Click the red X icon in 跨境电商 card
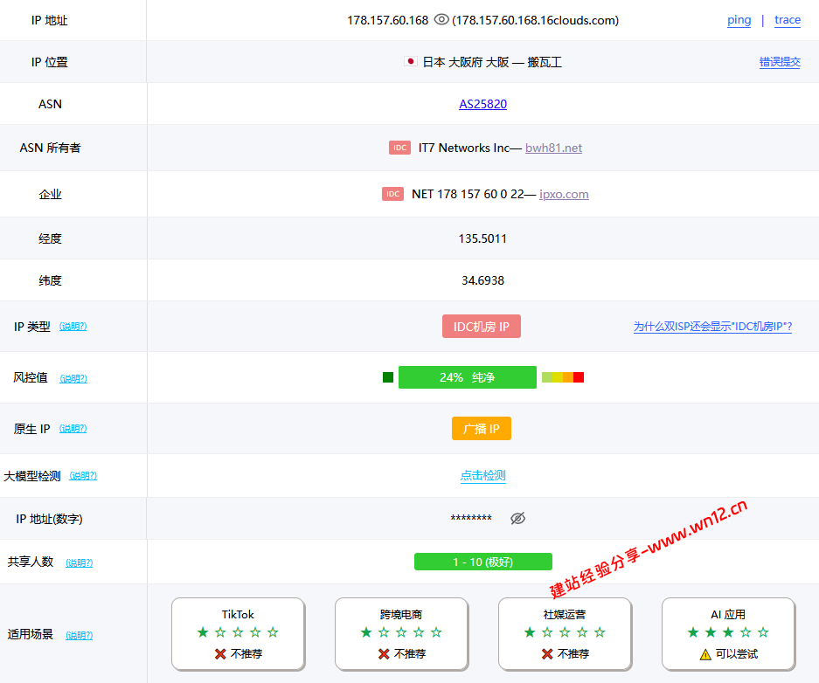Screen dimensions: 819x683 (x=384, y=654)
